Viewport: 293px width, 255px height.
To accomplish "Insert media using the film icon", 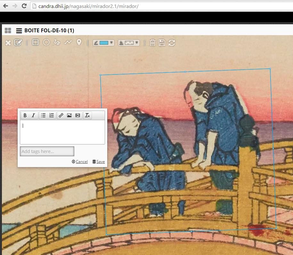I will [x=77, y=115].
